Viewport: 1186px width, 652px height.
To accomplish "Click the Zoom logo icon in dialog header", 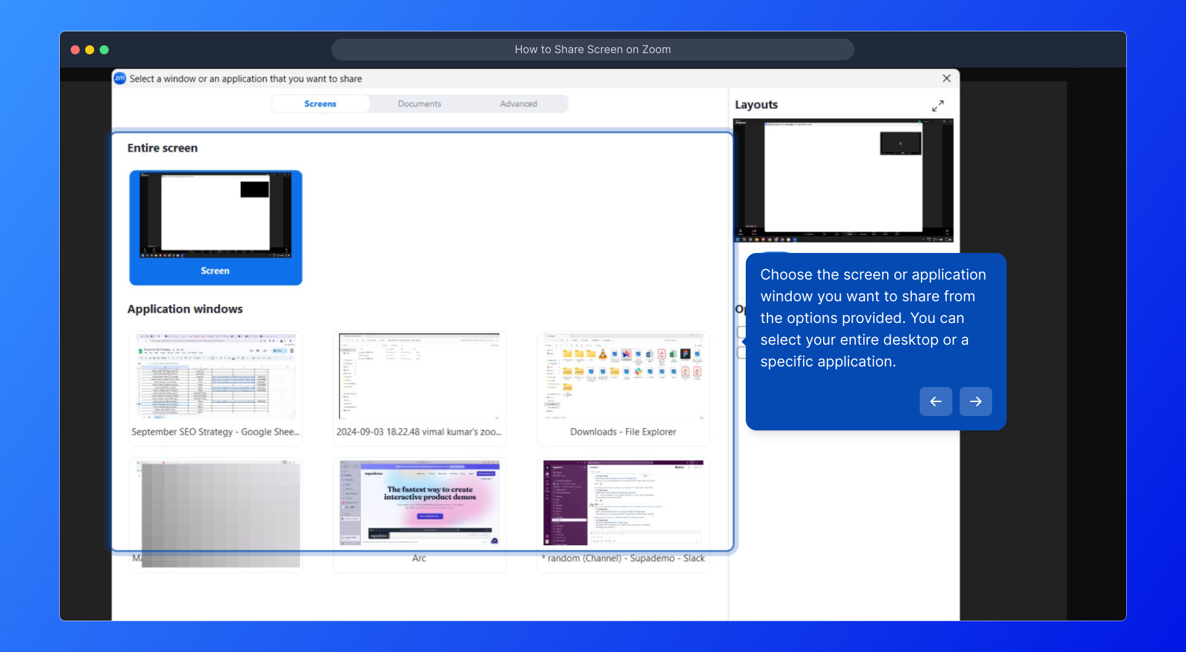I will tap(120, 78).
